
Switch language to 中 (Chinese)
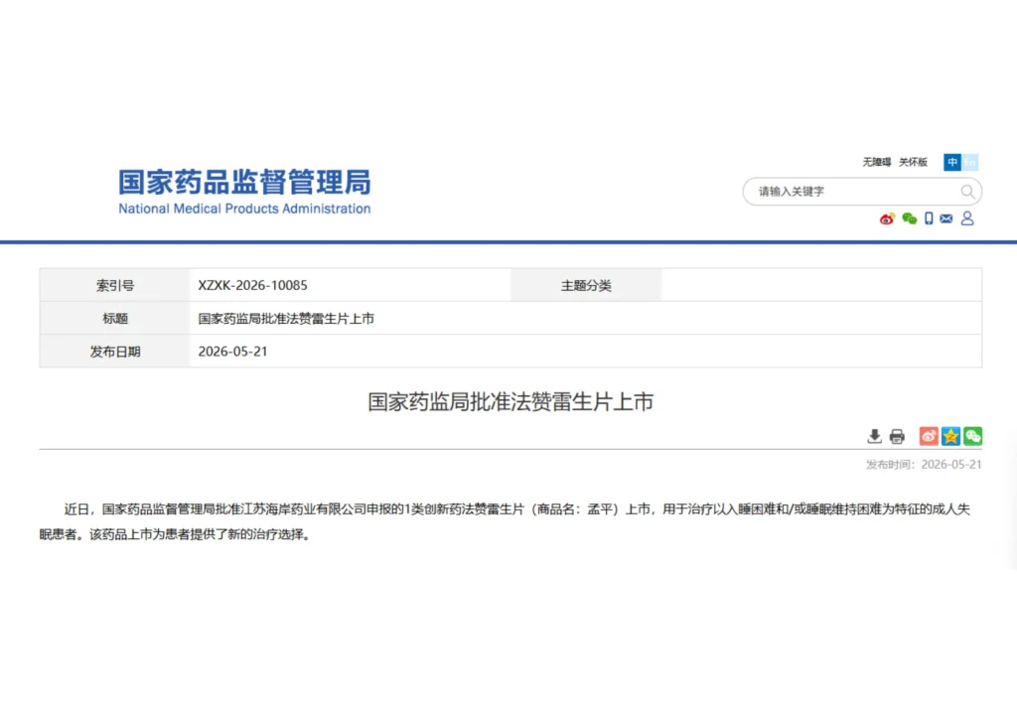pyautogui.click(x=952, y=162)
